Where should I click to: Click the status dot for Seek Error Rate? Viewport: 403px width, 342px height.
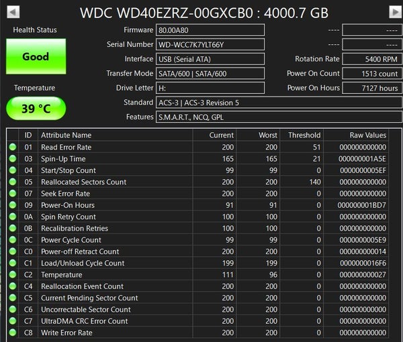click(x=13, y=193)
